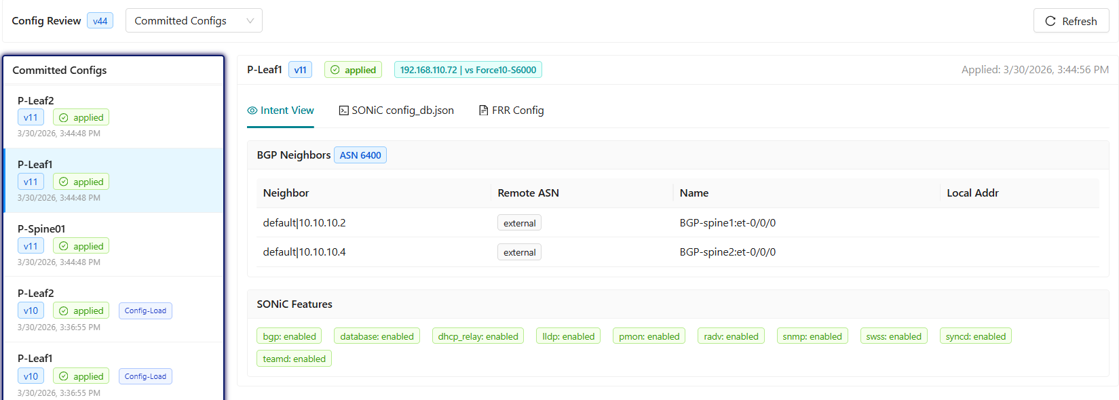The height and width of the screenshot is (400, 1119).
Task: Click the v11 badge under P-Spine01
Action: pos(31,246)
